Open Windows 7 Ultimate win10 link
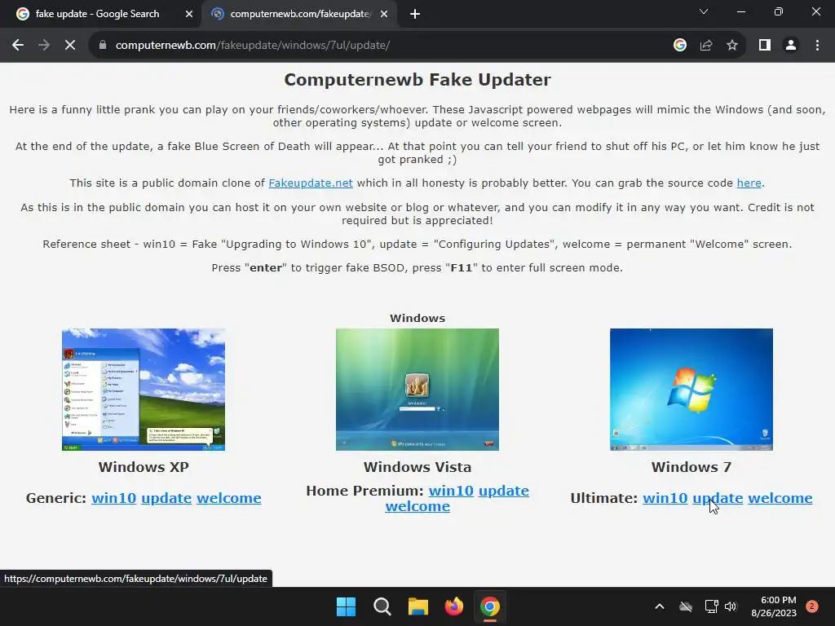 tap(665, 498)
